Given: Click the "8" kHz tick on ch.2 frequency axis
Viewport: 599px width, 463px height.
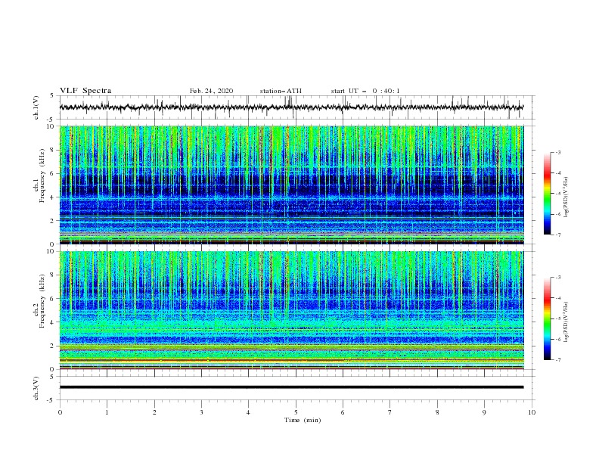Looking at the screenshot, I should [x=53, y=275].
